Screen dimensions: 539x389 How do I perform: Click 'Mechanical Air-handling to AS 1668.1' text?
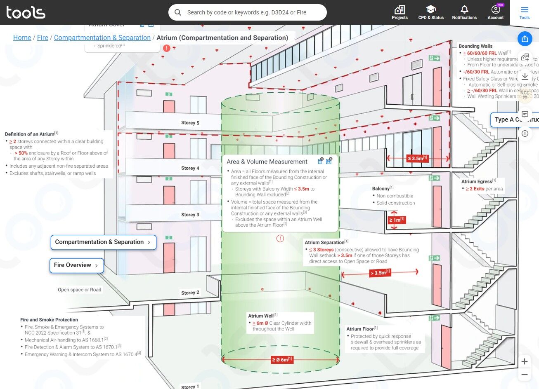pos(66,340)
